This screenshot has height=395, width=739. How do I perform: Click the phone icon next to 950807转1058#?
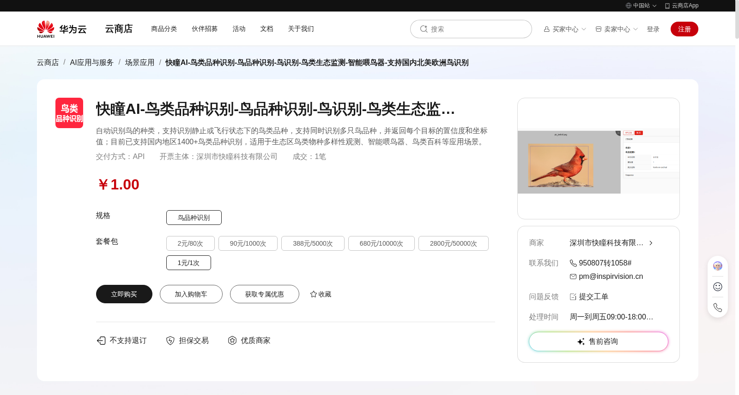tap(573, 263)
